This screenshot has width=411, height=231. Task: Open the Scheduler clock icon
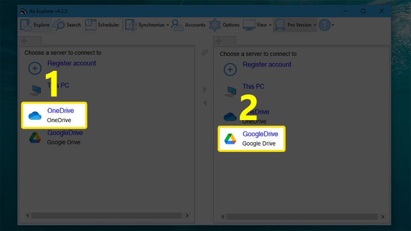click(x=90, y=25)
